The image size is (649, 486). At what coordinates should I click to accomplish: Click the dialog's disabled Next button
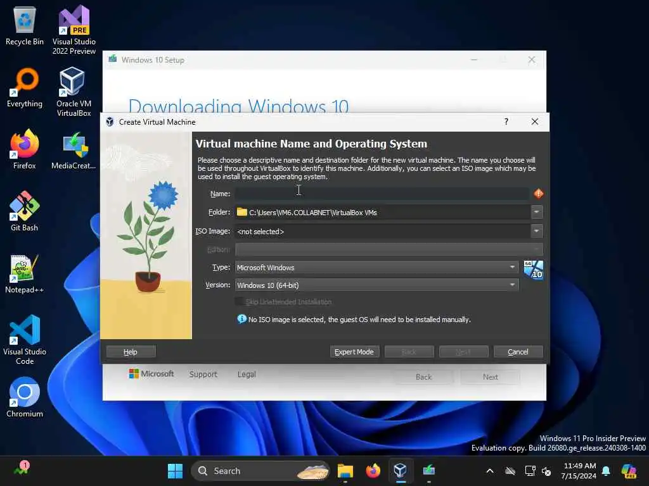pyautogui.click(x=463, y=352)
